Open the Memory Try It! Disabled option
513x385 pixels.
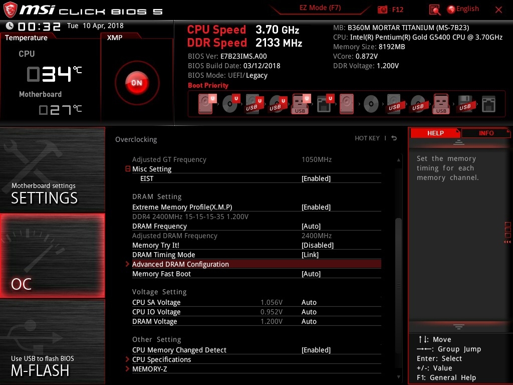317,245
